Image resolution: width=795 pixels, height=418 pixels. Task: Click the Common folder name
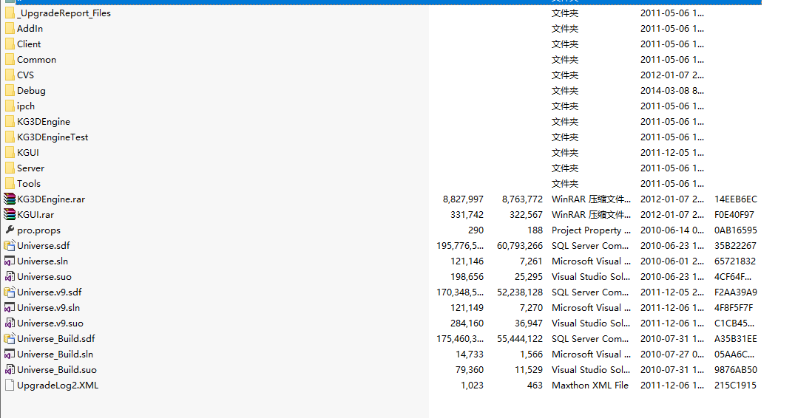[36, 60]
